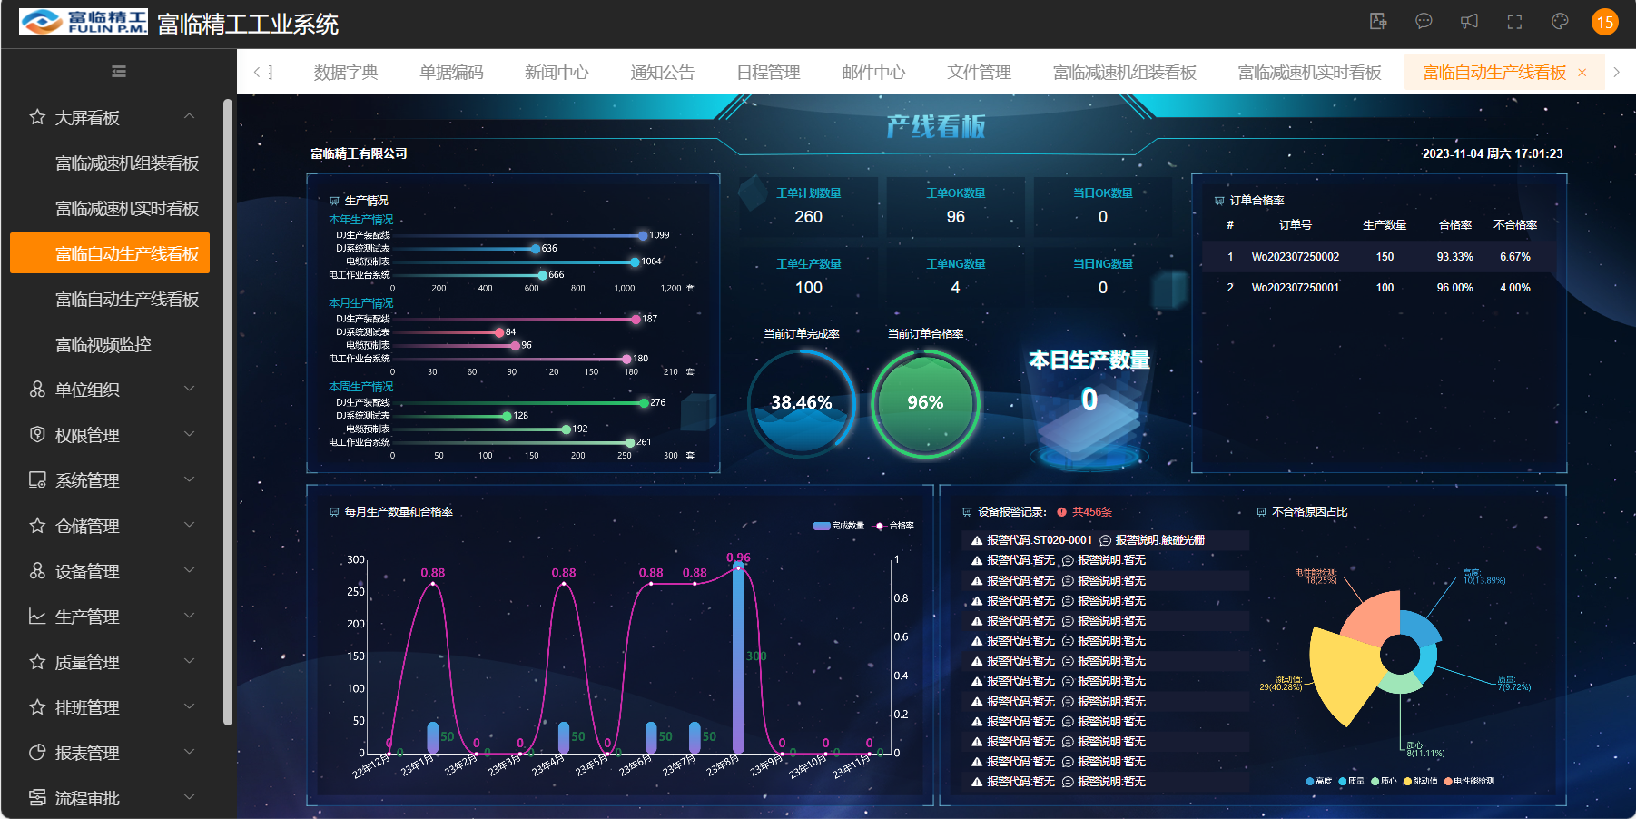Expand the 设备管理 menu chevron
This screenshot has height=819, width=1636.
pyautogui.click(x=190, y=570)
